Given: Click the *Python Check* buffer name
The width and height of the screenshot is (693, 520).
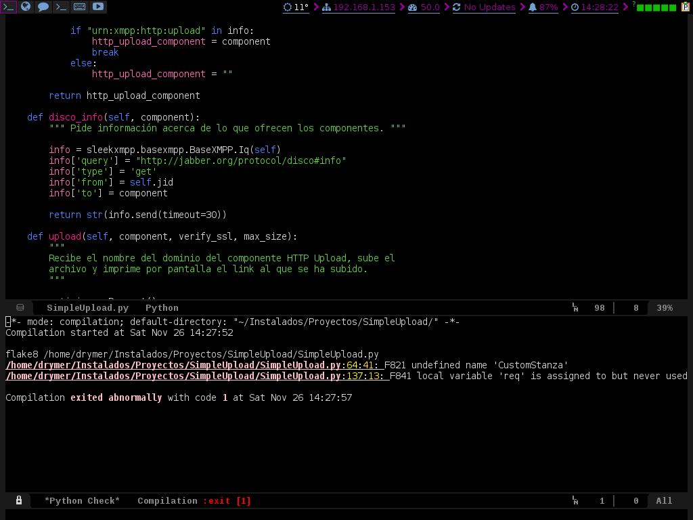Looking at the screenshot, I should coord(82,500).
